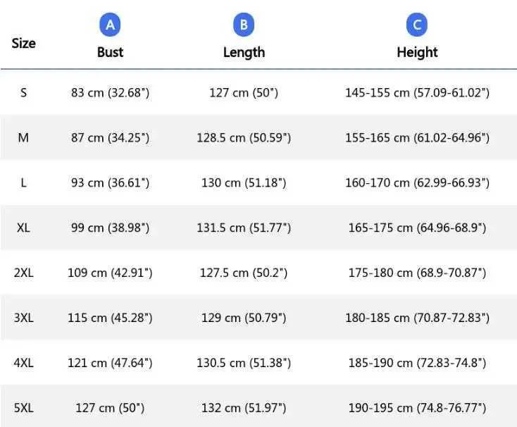Image resolution: width=517 pixels, height=427 pixels.
Task: Select the Height column header
Action: [417, 52]
